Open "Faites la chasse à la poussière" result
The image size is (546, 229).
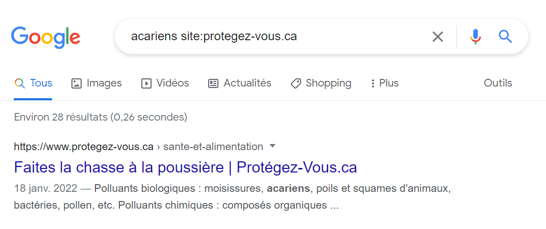tap(185, 167)
